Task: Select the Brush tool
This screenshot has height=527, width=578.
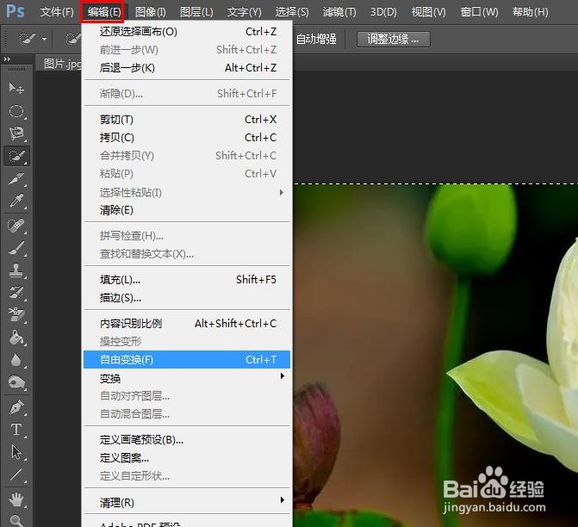Action: point(16,248)
